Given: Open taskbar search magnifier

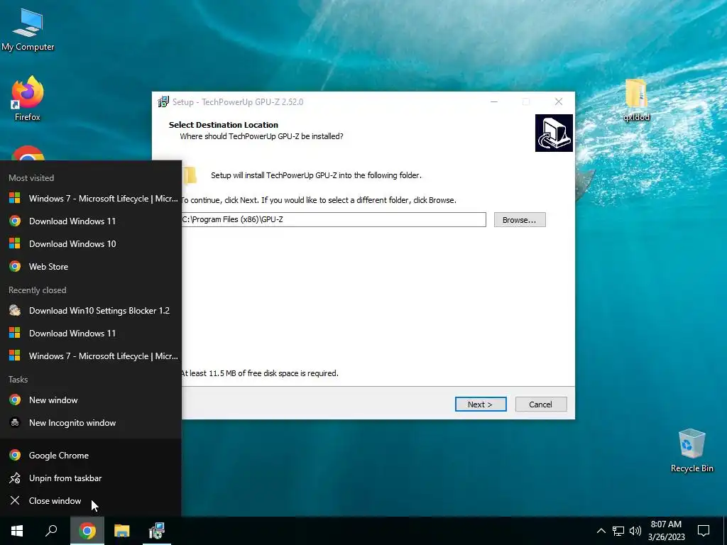Looking at the screenshot, I should tap(51, 531).
